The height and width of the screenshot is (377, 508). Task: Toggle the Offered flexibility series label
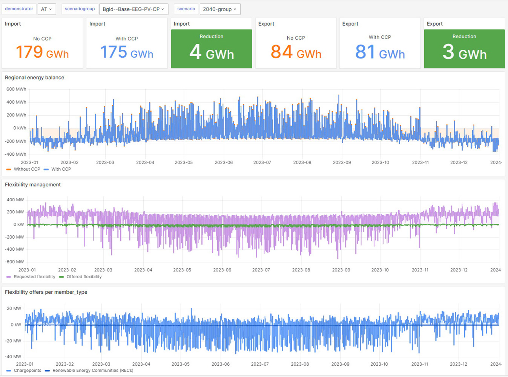point(84,277)
